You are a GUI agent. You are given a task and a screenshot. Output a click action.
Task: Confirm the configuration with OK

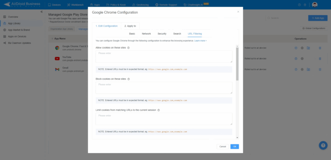tap(235, 147)
